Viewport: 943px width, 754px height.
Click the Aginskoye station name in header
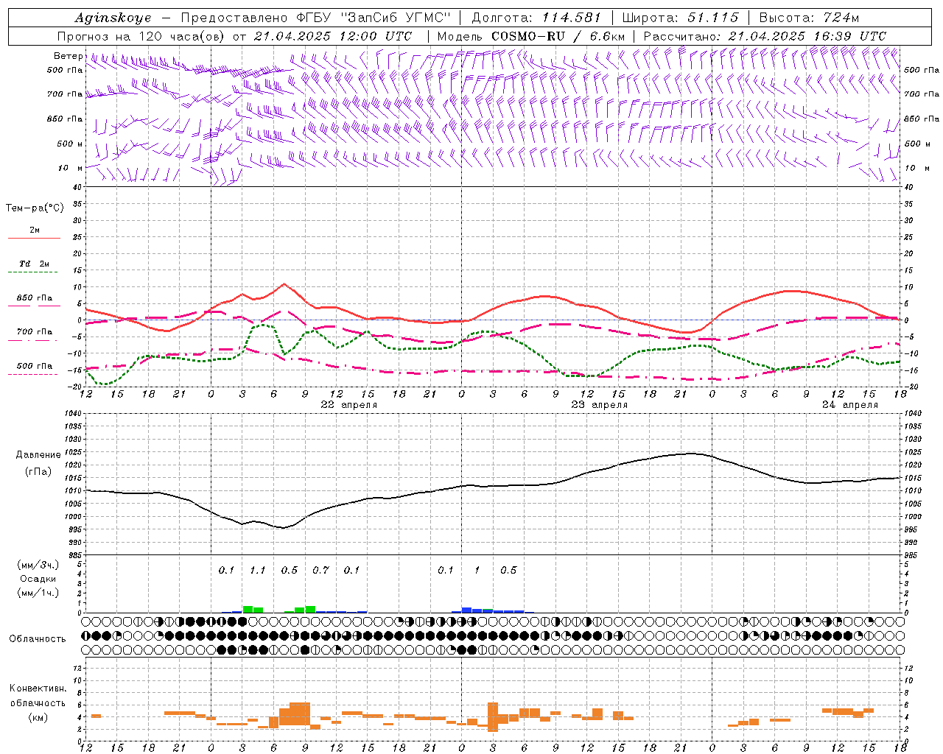point(113,18)
